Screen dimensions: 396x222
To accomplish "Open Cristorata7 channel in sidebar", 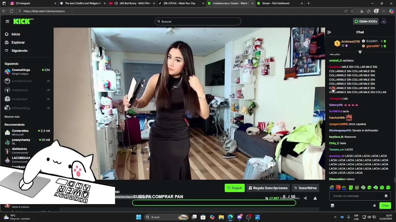I will (27, 99).
